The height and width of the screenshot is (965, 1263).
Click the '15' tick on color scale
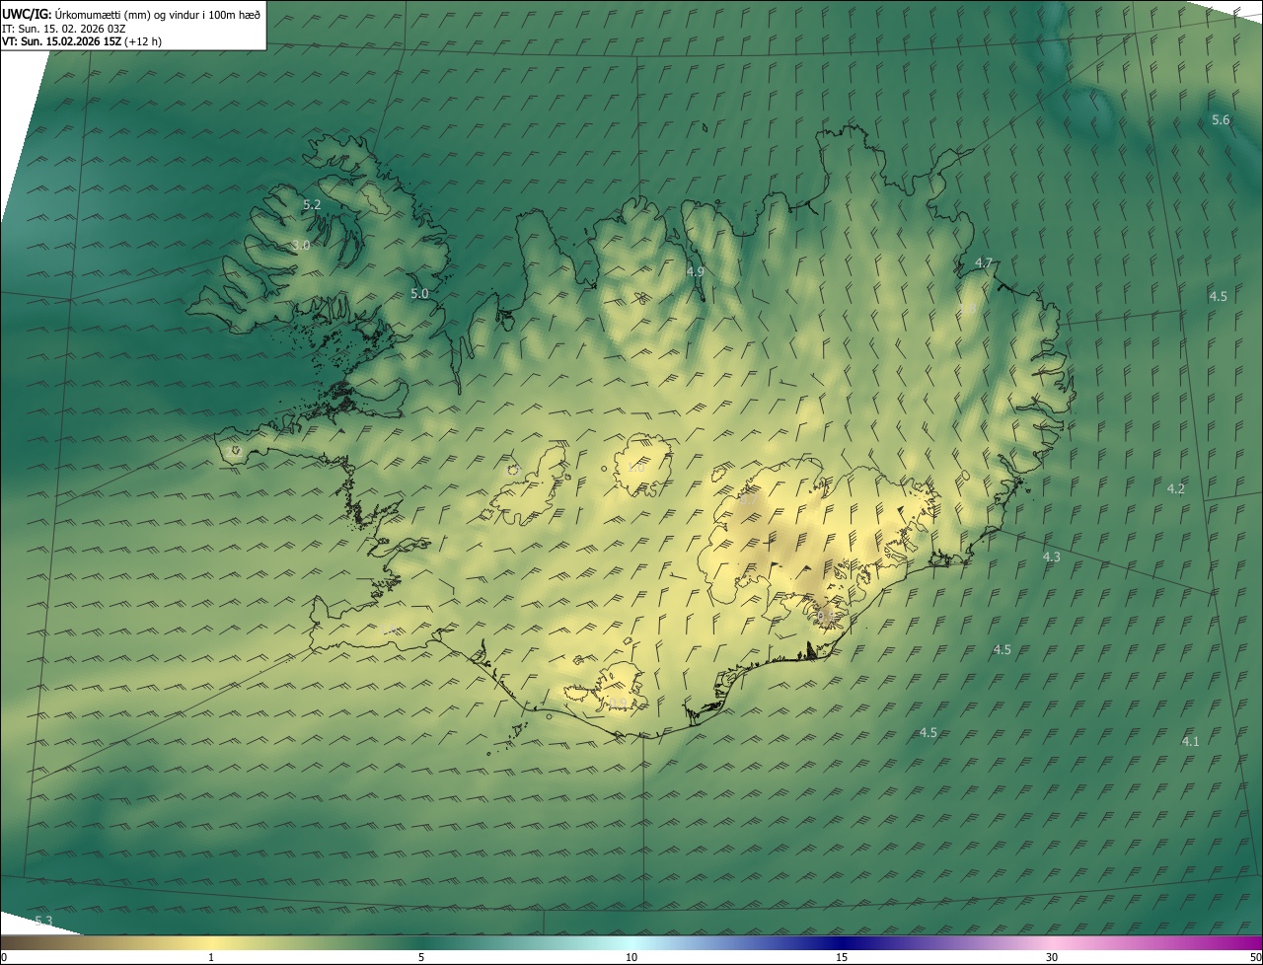click(x=842, y=958)
